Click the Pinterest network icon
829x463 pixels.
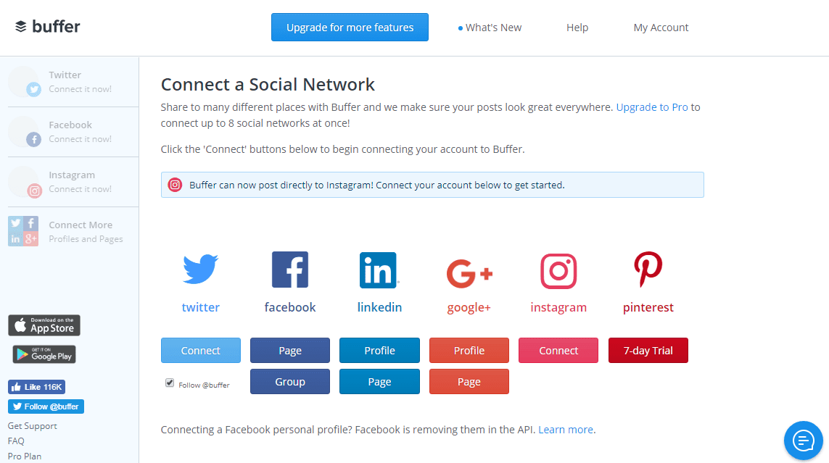click(648, 270)
